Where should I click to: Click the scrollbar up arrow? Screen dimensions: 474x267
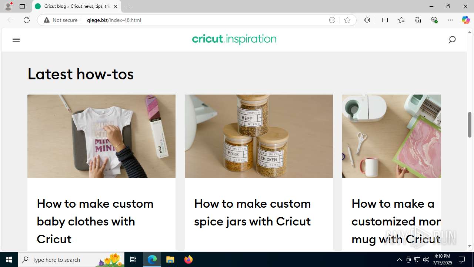pyautogui.click(x=470, y=32)
